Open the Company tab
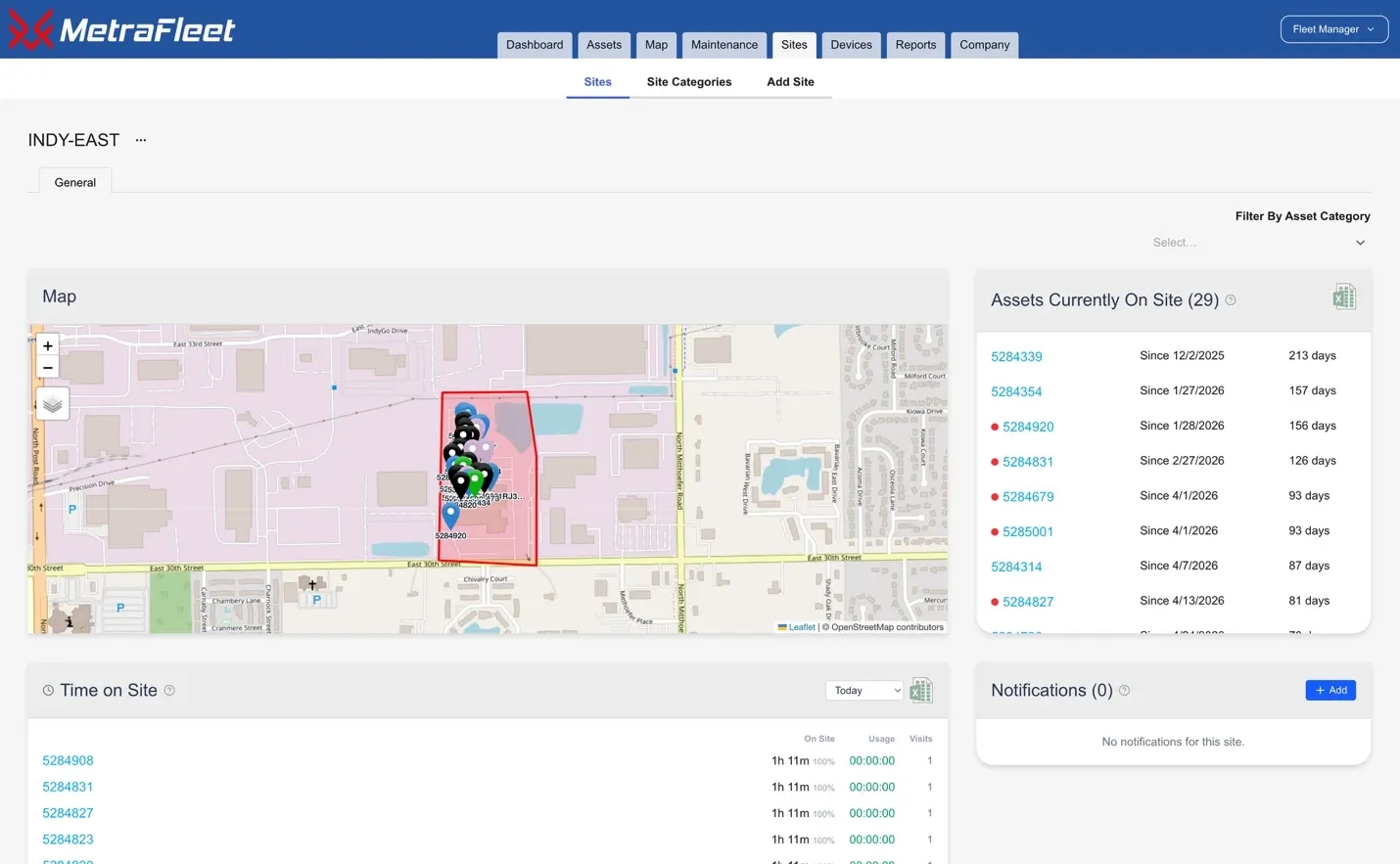Viewport: 1400px width, 864px height. point(984,45)
